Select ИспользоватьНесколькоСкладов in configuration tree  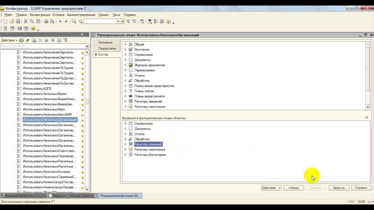click(46, 172)
